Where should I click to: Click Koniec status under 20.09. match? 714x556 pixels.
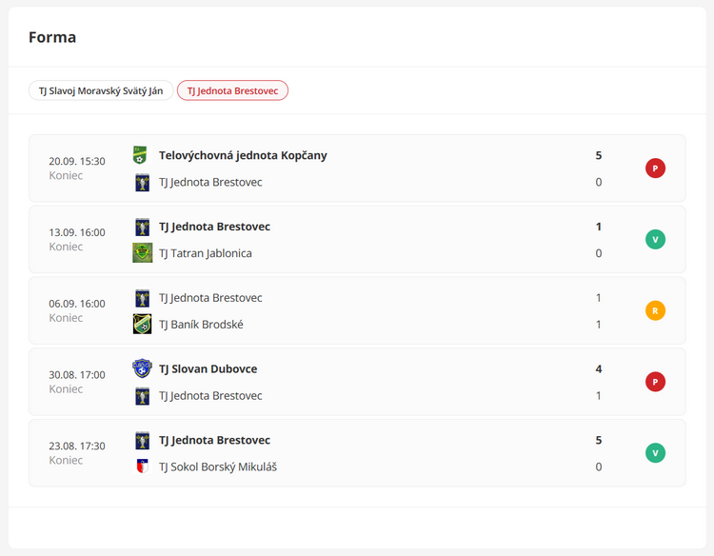[x=66, y=175]
